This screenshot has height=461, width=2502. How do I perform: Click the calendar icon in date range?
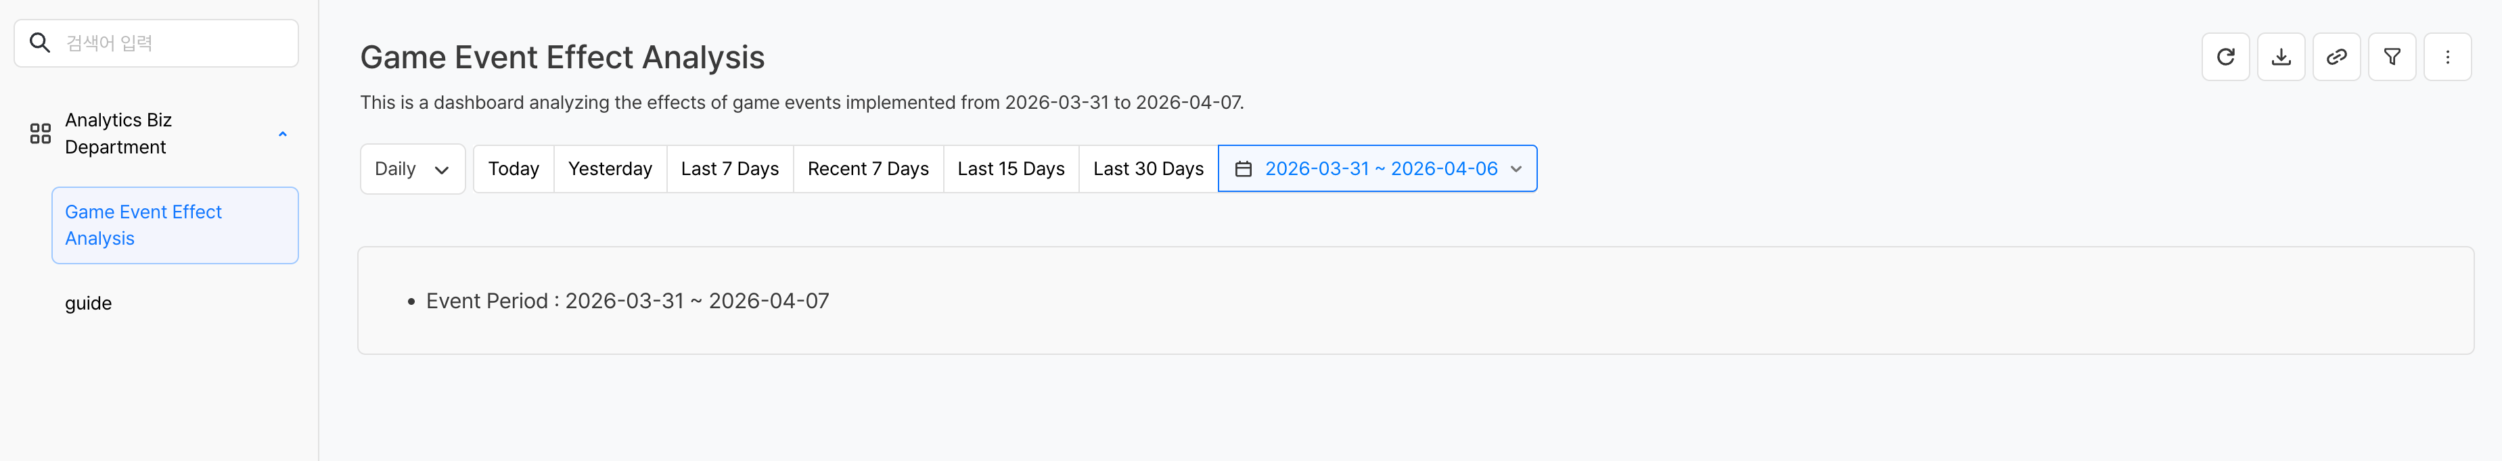(1242, 169)
